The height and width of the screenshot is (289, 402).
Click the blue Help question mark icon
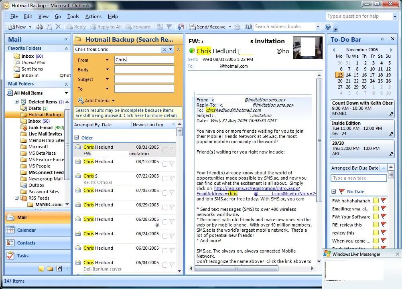[x=328, y=26]
